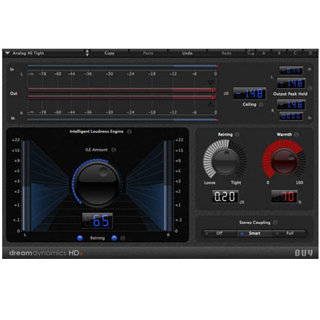This screenshot has width=320, height=320.
Task: Click the copy-to-slot arrow icon
Action: coord(250,53)
